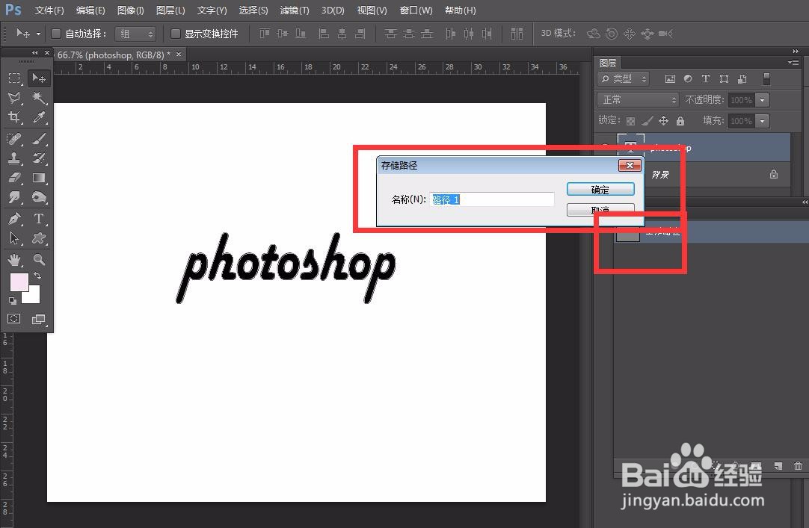Select the Sponge tool
Screen dimensions: 809x528
pos(39,197)
